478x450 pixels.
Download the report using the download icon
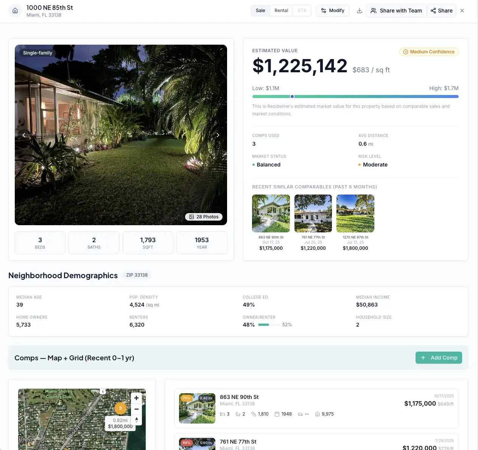(360, 11)
